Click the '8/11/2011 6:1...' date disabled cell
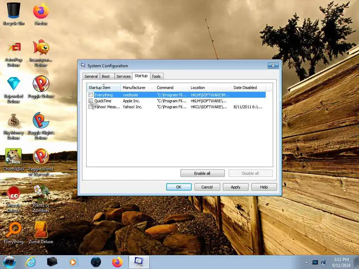359x269 pixels. (248, 107)
